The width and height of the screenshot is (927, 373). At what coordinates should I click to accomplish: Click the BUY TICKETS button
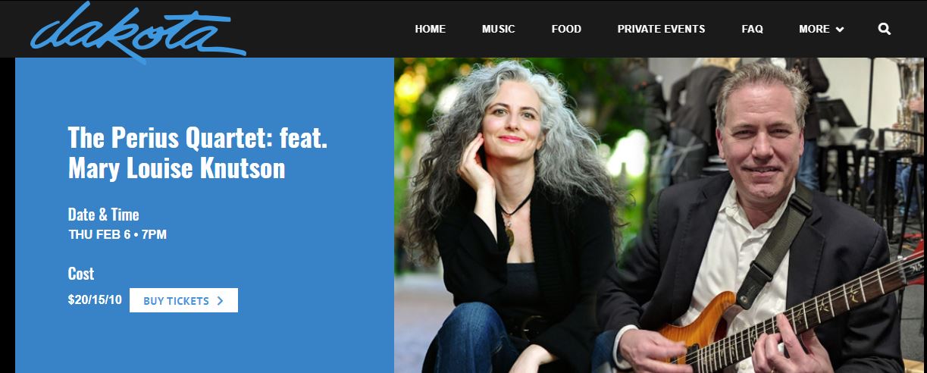(x=183, y=300)
